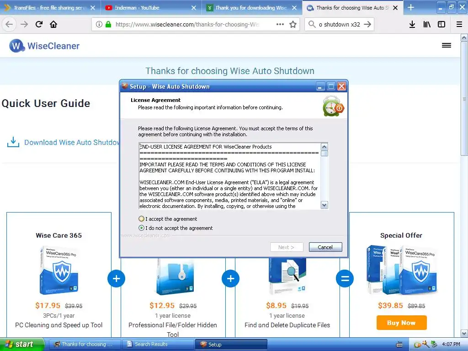Close the TransFiles tab
Image resolution: width=468 pixels, height=351 pixels.
(x=93, y=8)
